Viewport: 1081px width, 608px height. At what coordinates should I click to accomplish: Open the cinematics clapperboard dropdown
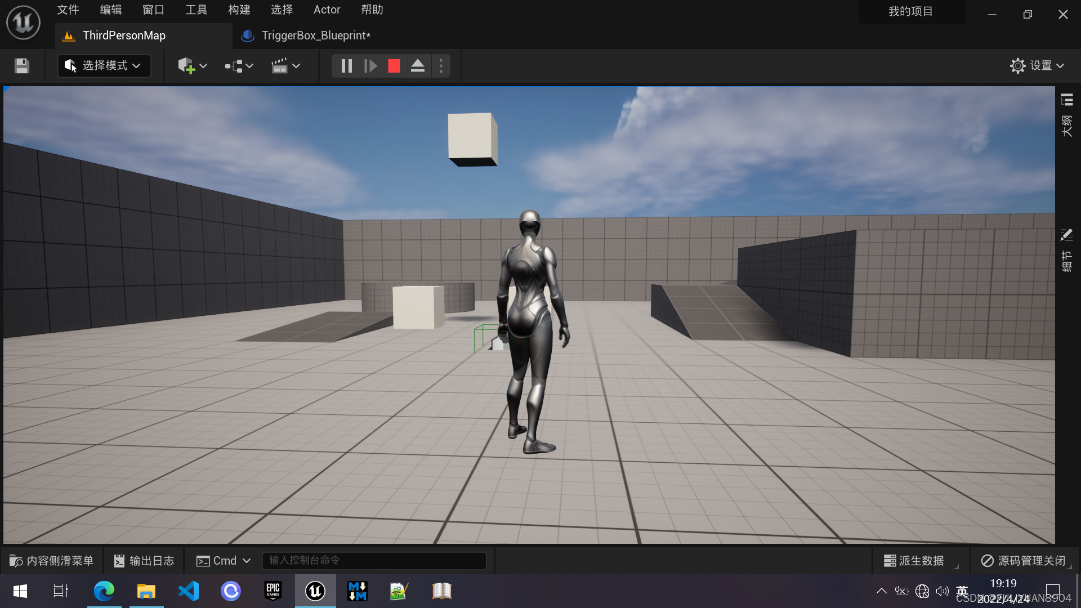pos(286,66)
